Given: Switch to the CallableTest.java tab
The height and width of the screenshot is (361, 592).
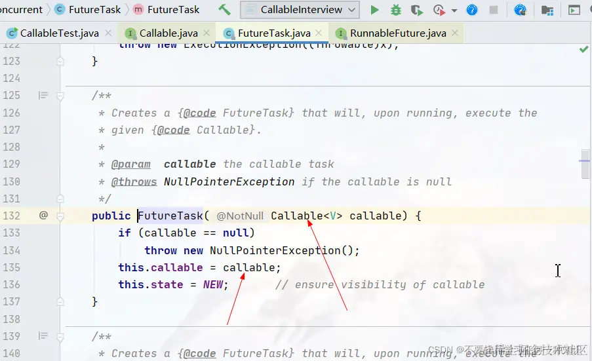Looking at the screenshot, I should tap(59, 33).
